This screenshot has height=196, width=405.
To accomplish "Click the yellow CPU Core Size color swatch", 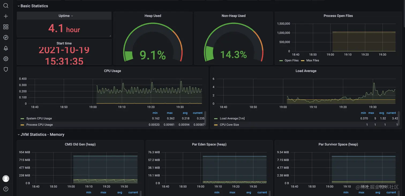I will coord(216,125).
